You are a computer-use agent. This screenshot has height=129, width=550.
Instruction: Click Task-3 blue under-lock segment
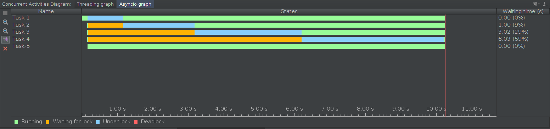click(248, 32)
